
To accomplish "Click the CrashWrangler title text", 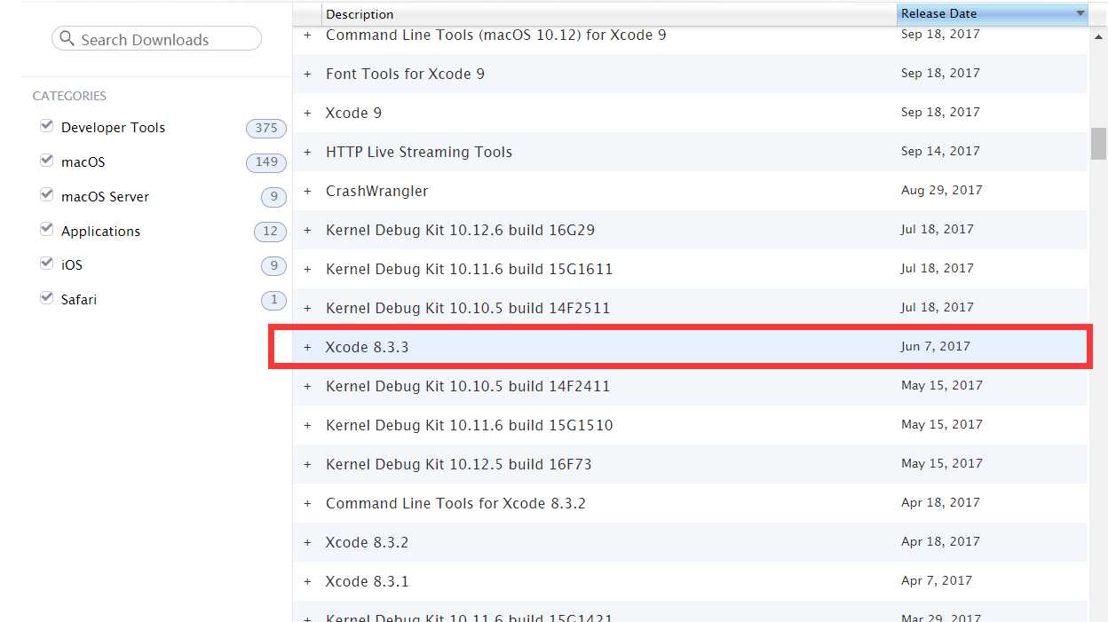I will tap(376, 191).
